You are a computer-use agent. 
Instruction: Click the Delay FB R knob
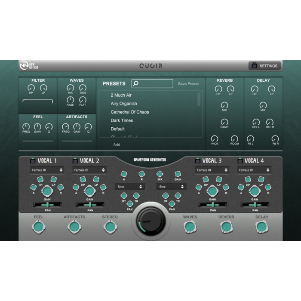(275, 139)
